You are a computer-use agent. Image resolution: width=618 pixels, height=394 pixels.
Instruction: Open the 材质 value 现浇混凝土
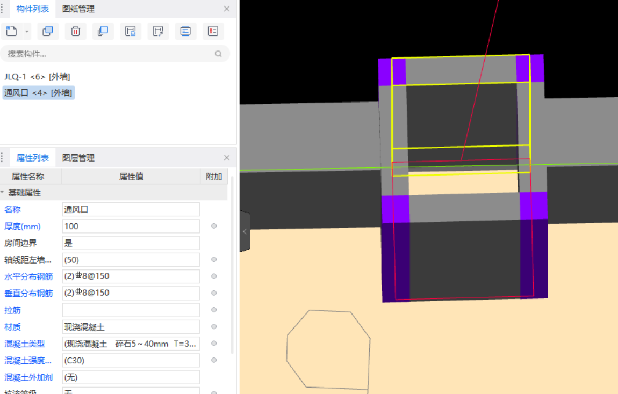(x=131, y=327)
